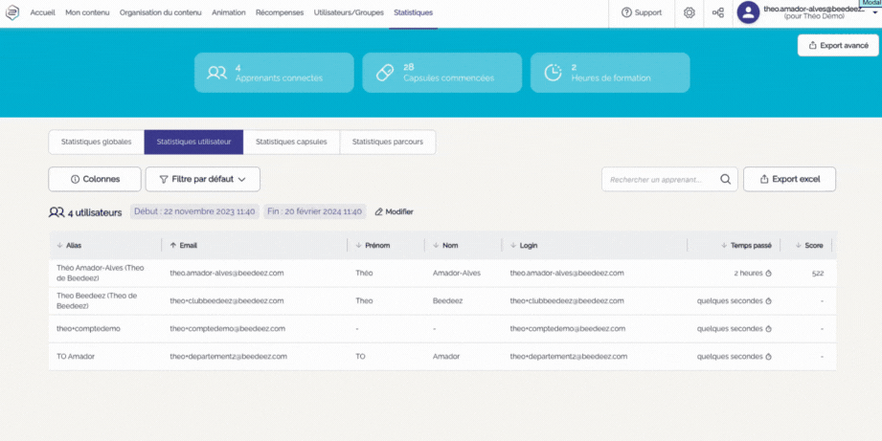Image resolution: width=882 pixels, height=441 pixels.
Task: Sort by Temps passé column header
Action: [749, 246]
